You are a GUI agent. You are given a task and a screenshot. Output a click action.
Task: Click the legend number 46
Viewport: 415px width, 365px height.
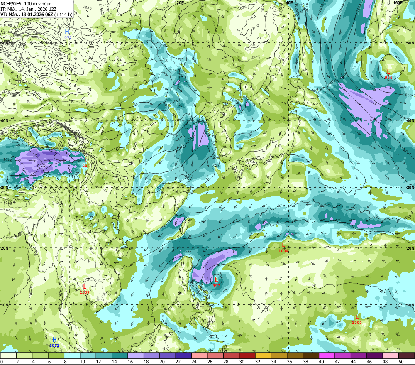[x=369, y=362]
